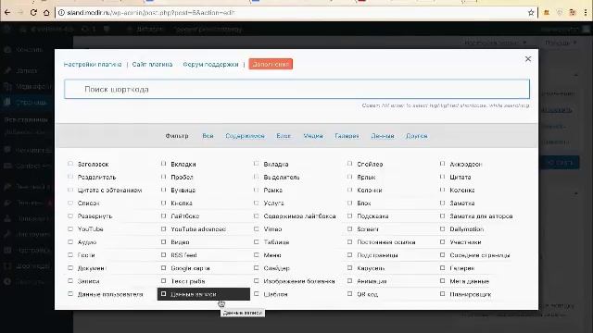Select the Спойлер shortcode
Viewport: 593px width, 333px height.
370,165
